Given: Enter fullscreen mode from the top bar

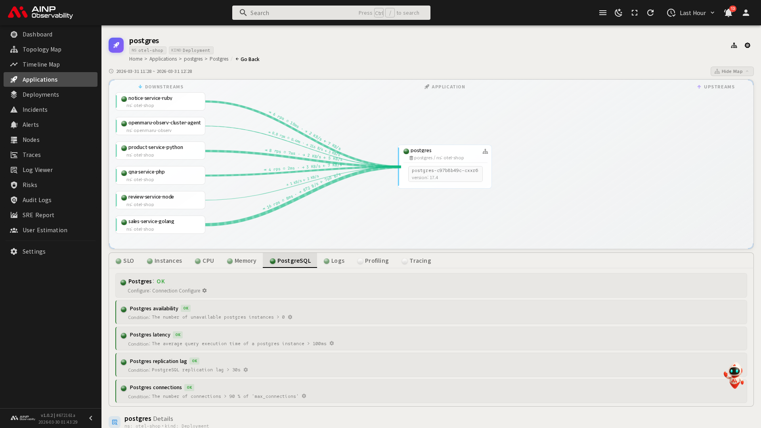Looking at the screenshot, I should [x=635, y=13].
